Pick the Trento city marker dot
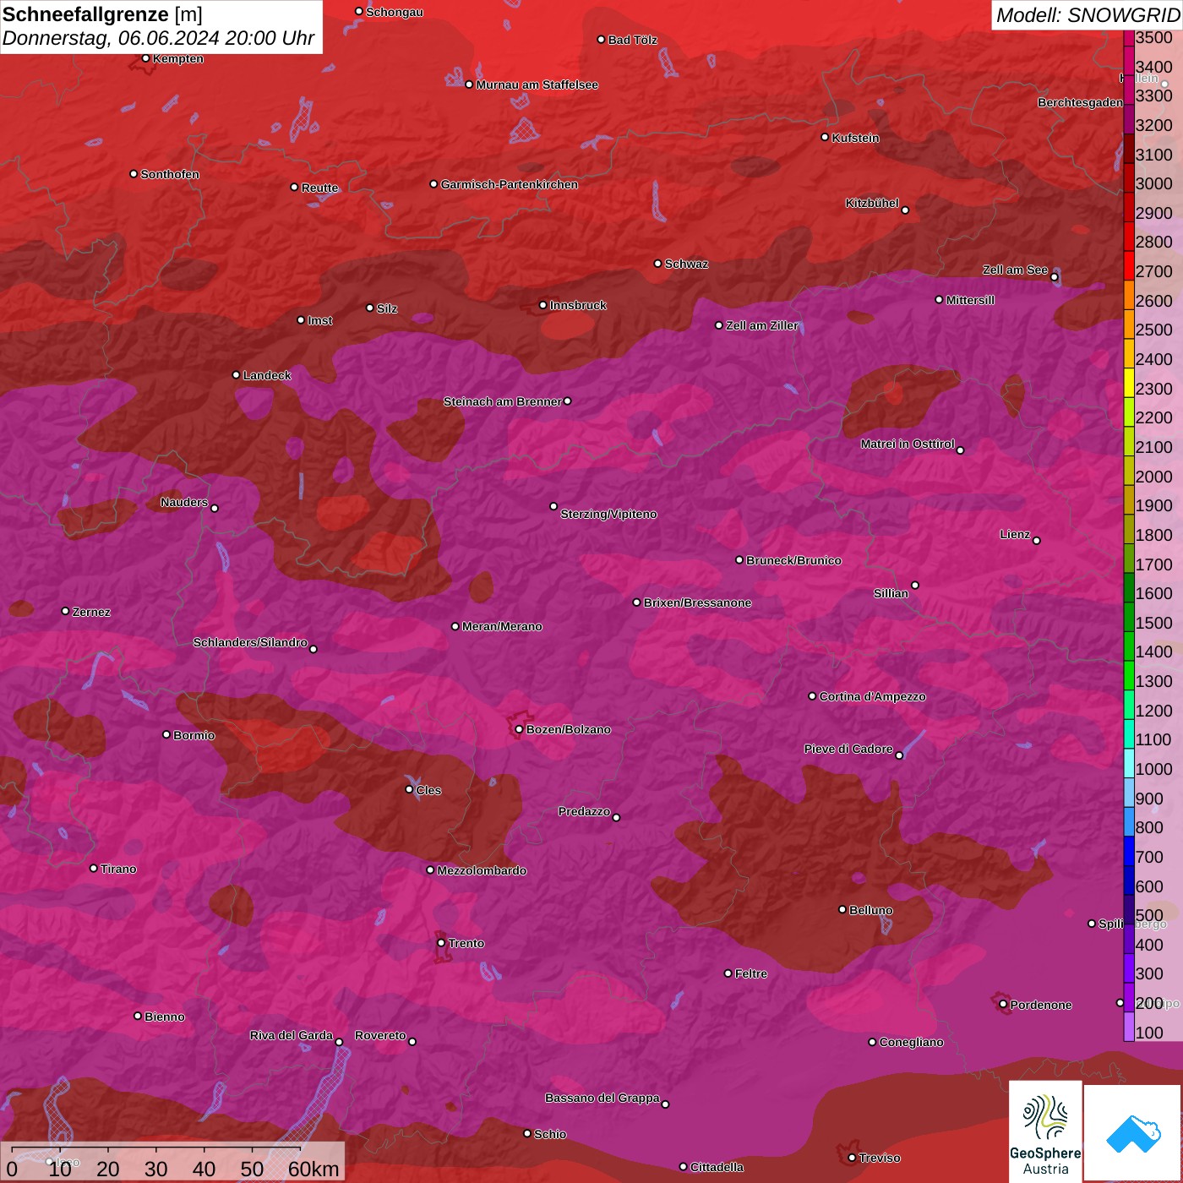 [441, 943]
